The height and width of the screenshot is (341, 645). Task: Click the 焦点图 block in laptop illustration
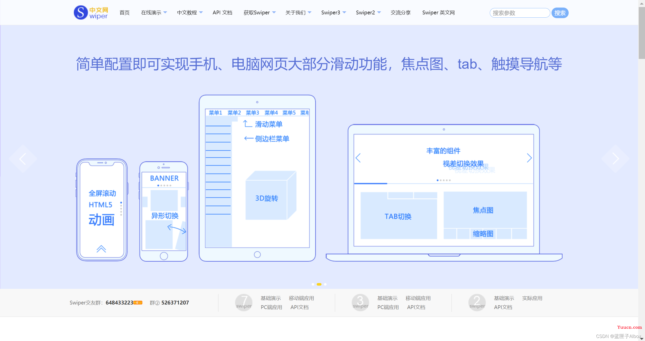[x=485, y=210]
